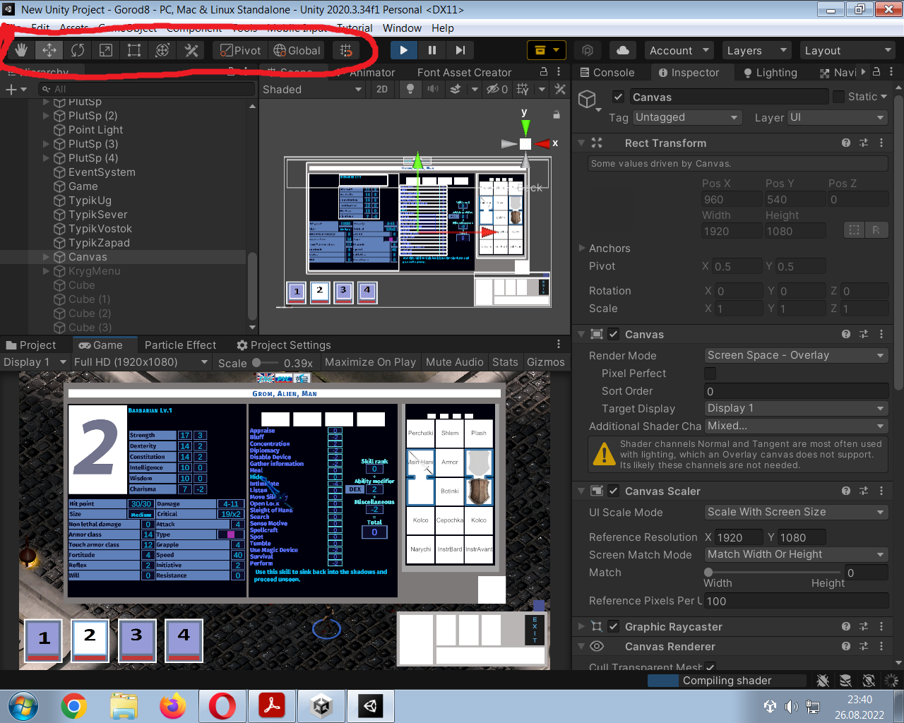This screenshot has width=904, height=723.
Task: Click the Pause button
Action: [432, 50]
